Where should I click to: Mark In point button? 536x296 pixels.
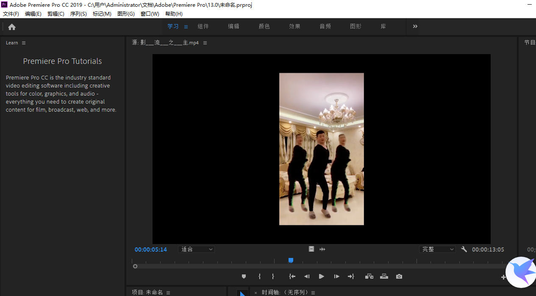coord(259,277)
